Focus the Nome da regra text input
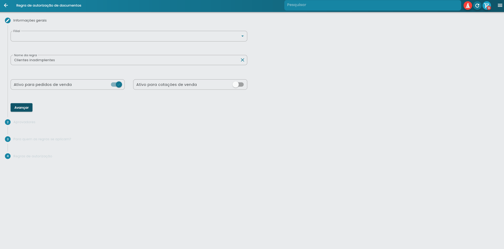Image resolution: width=504 pixels, height=249 pixels. [124, 60]
